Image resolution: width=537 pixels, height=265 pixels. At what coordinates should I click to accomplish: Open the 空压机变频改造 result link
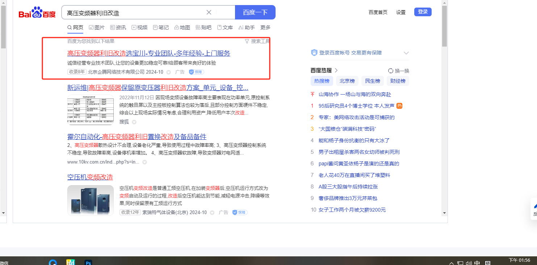(x=90, y=177)
